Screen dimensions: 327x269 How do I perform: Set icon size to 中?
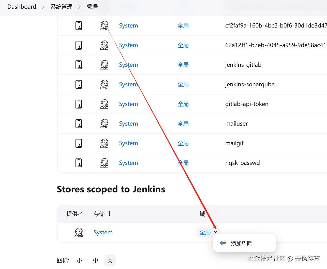[96, 261]
